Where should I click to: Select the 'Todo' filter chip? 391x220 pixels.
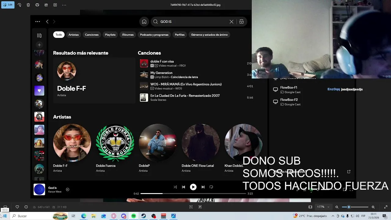[x=59, y=35]
